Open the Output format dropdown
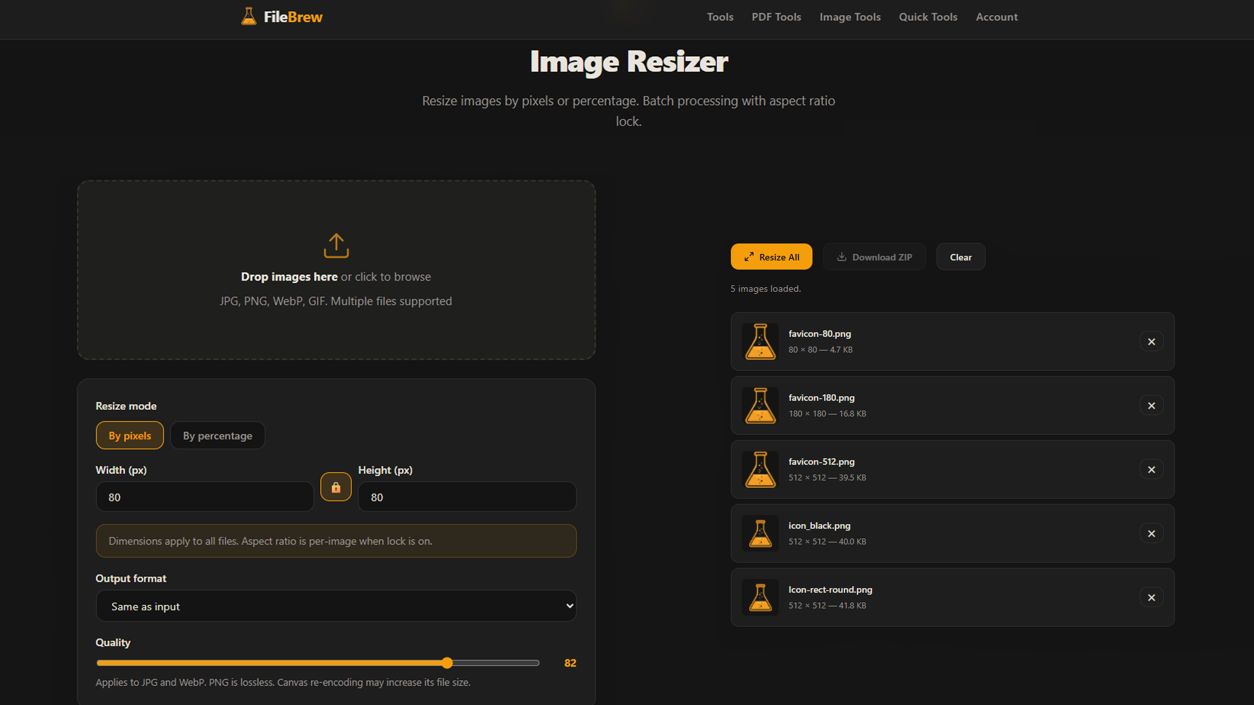The image size is (1254, 705). [x=336, y=606]
